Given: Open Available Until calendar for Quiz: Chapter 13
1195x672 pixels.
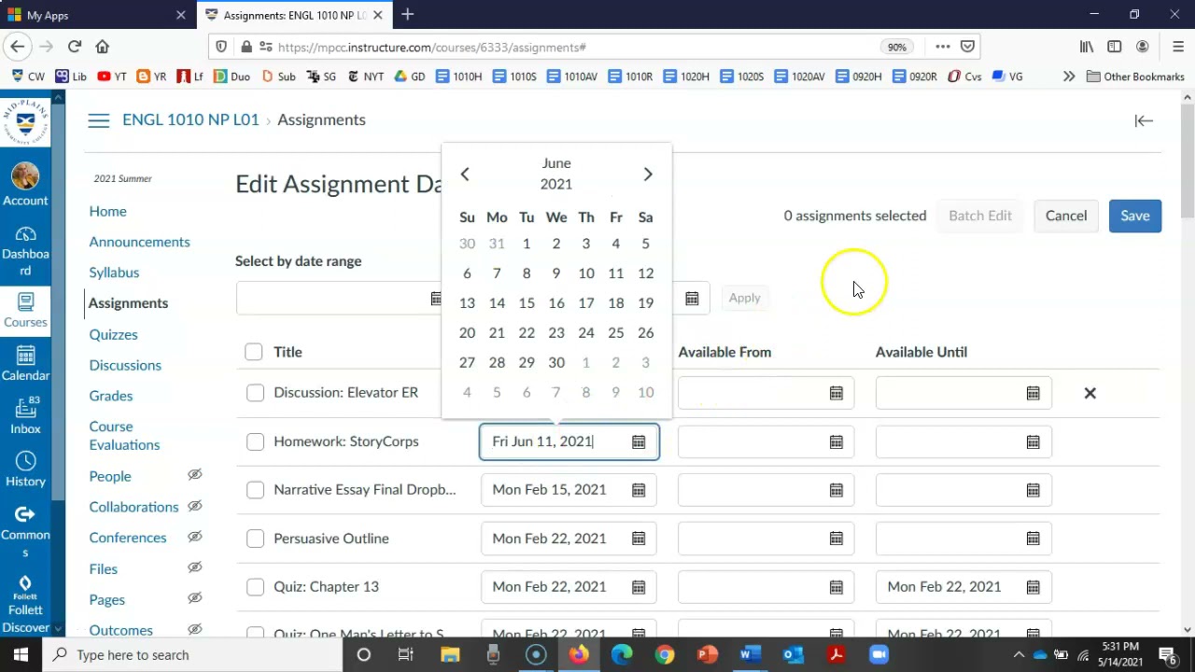Looking at the screenshot, I should 1033,587.
